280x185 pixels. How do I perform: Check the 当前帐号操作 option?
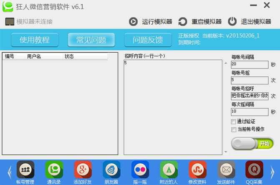point(234,129)
